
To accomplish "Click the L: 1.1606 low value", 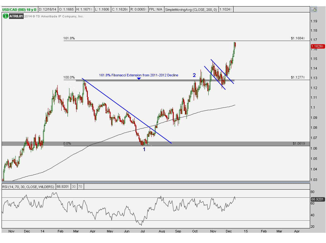I will 102,10.
